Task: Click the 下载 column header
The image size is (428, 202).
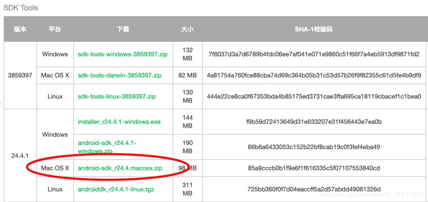Action: [123, 29]
